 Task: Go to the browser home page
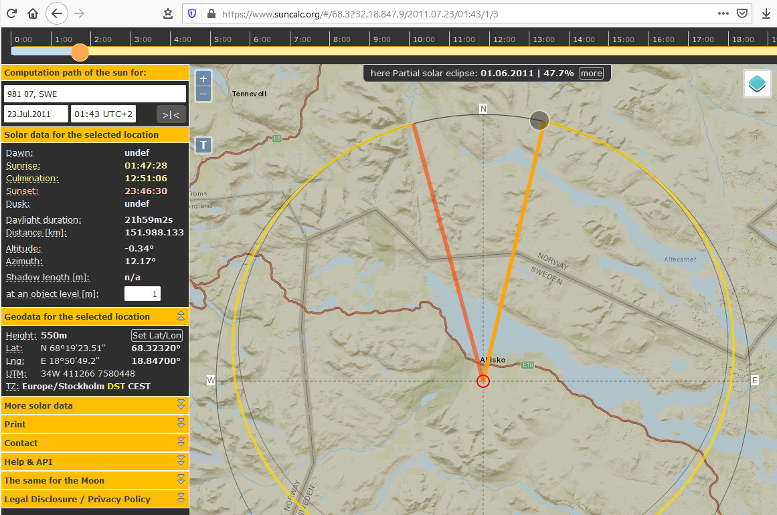(x=33, y=13)
